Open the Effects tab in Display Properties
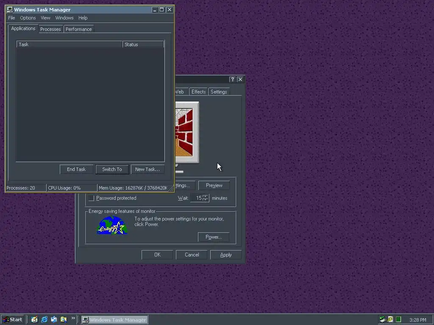Image resolution: width=434 pixels, height=325 pixels. click(198, 91)
